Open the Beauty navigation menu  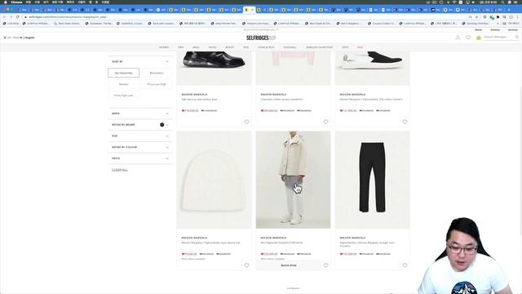[x=230, y=47]
